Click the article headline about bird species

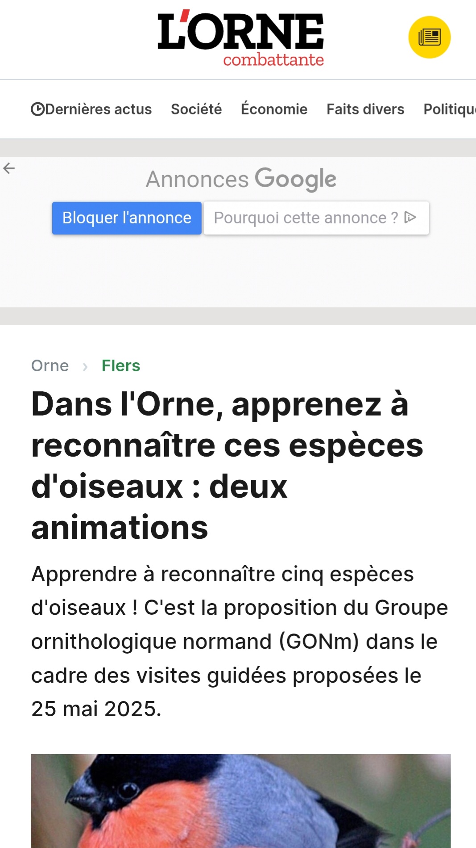[227, 466]
